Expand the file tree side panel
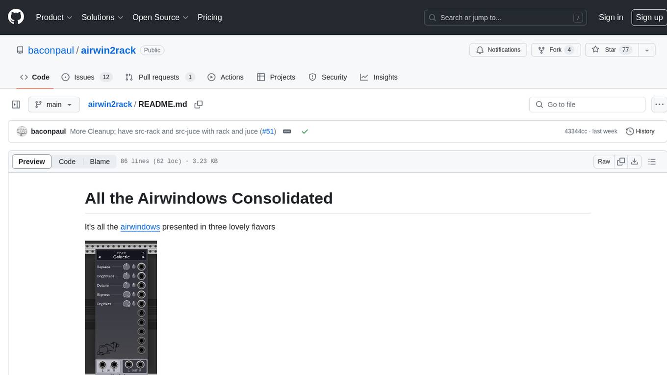667x375 pixels. click(16, 105)
